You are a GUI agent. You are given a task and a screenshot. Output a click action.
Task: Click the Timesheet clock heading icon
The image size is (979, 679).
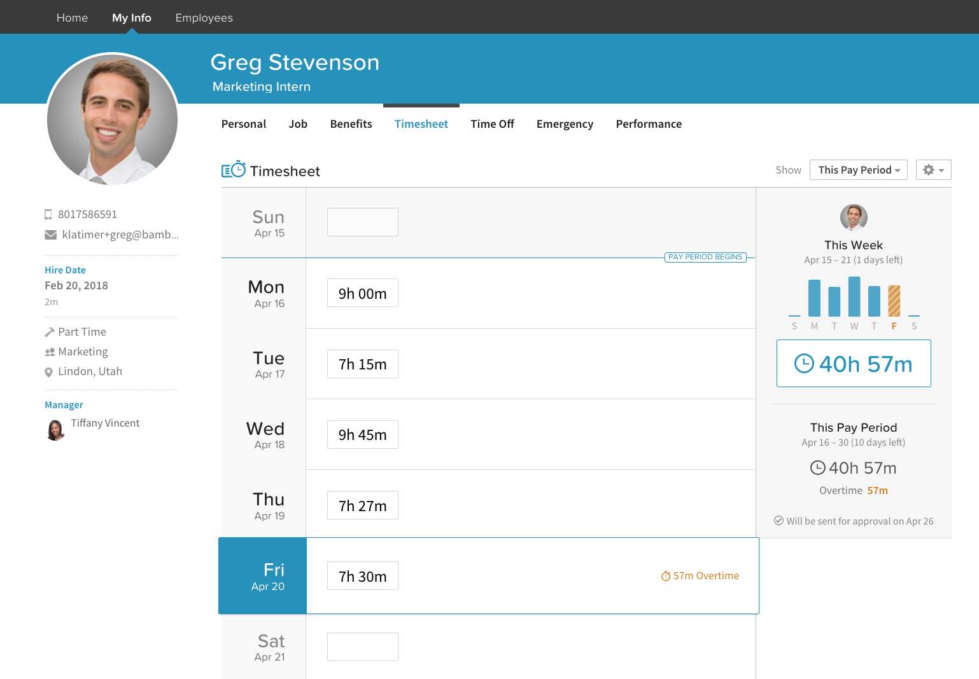pyautogui.click(x=234, y=169)
